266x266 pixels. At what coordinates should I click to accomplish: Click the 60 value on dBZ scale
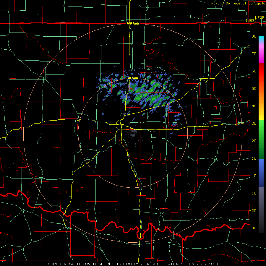(254, 71)
